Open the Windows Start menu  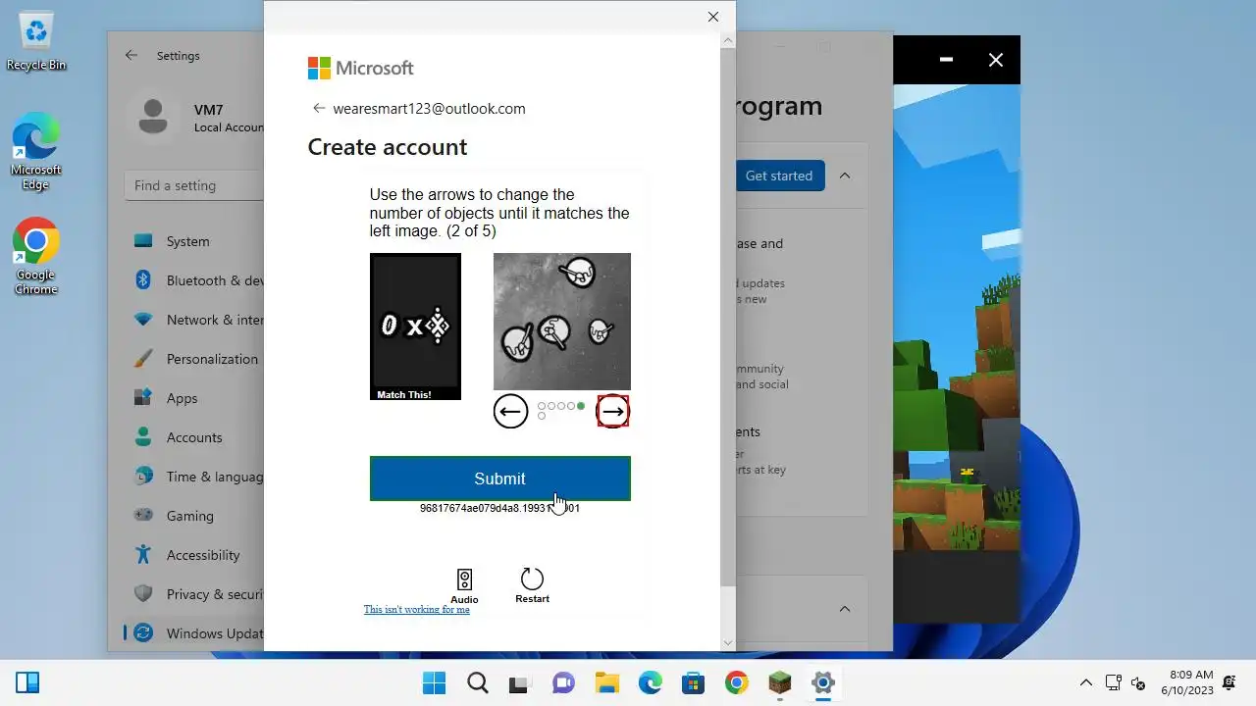(x=434, y=682)
